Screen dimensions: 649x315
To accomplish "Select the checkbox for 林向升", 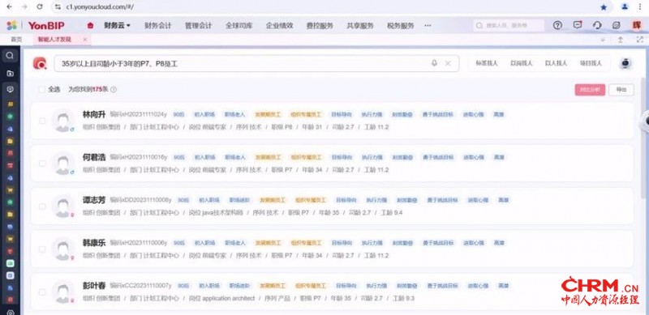I will coord(42,121).
